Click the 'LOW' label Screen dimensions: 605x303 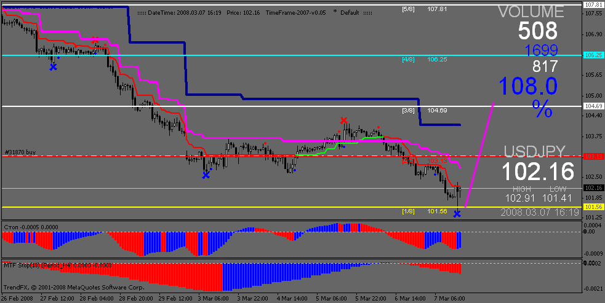click(x=558, y=189)
